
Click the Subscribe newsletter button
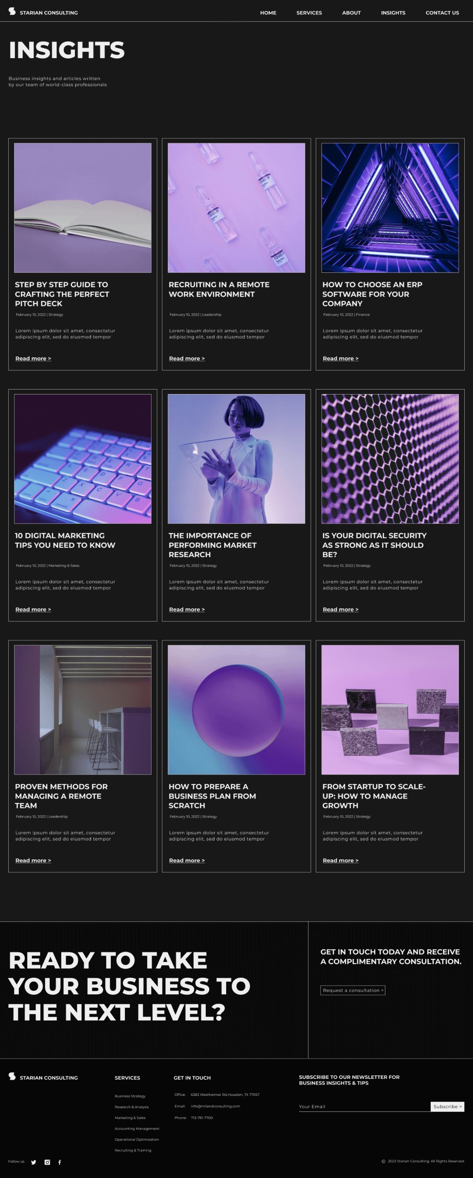[x=447, y=1106]
